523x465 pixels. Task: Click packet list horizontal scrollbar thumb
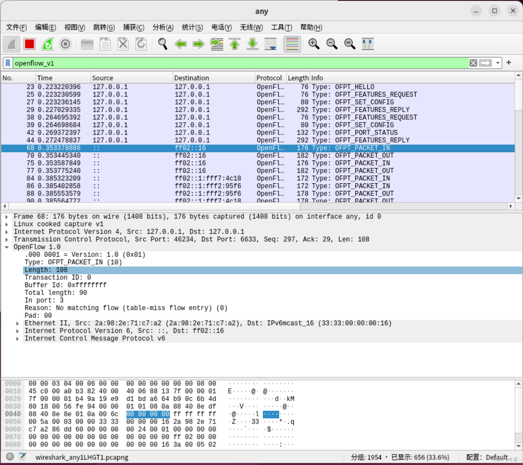pos(153,206)
